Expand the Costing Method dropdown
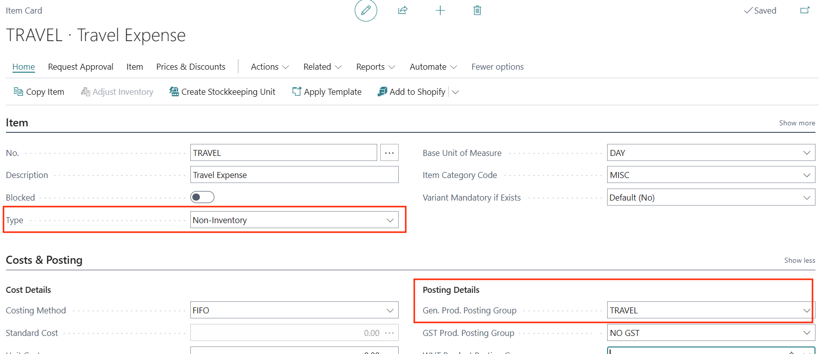Screen dimensions: 819x354 pos(390,310)
